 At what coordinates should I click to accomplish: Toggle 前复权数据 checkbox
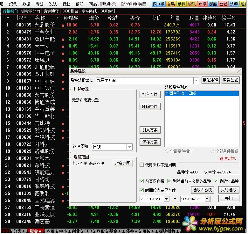point(141,181)
